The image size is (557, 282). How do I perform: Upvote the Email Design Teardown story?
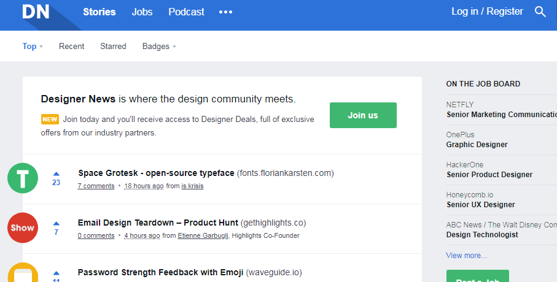pyautogui.click(x=56, y=224)
